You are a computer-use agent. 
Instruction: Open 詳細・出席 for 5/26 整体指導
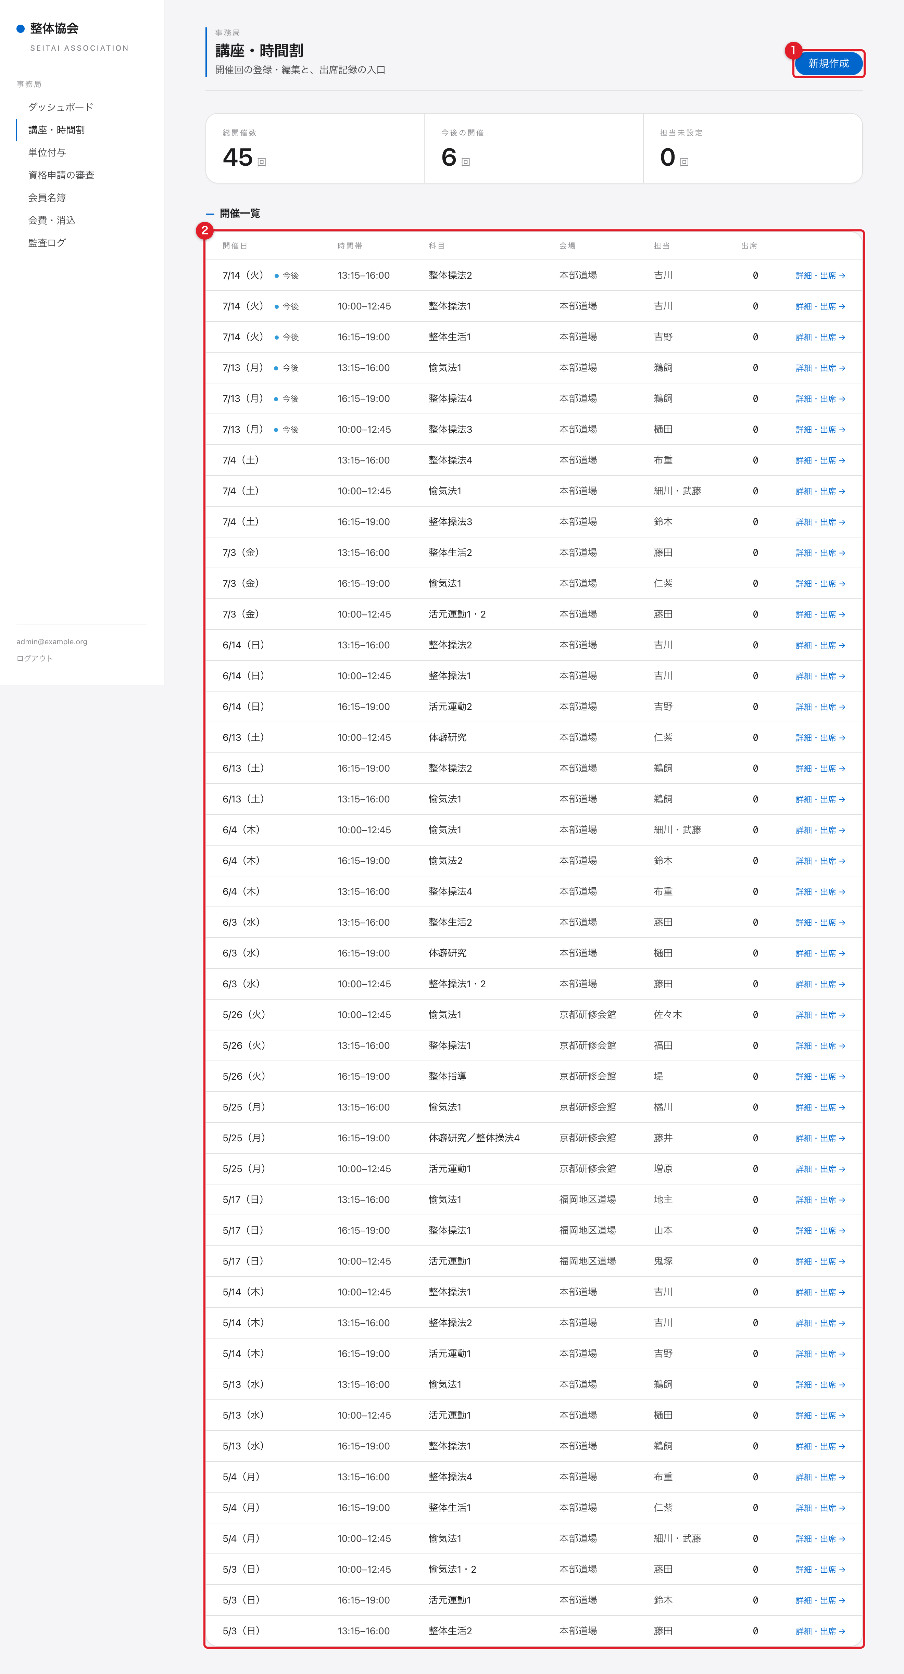820,1077
